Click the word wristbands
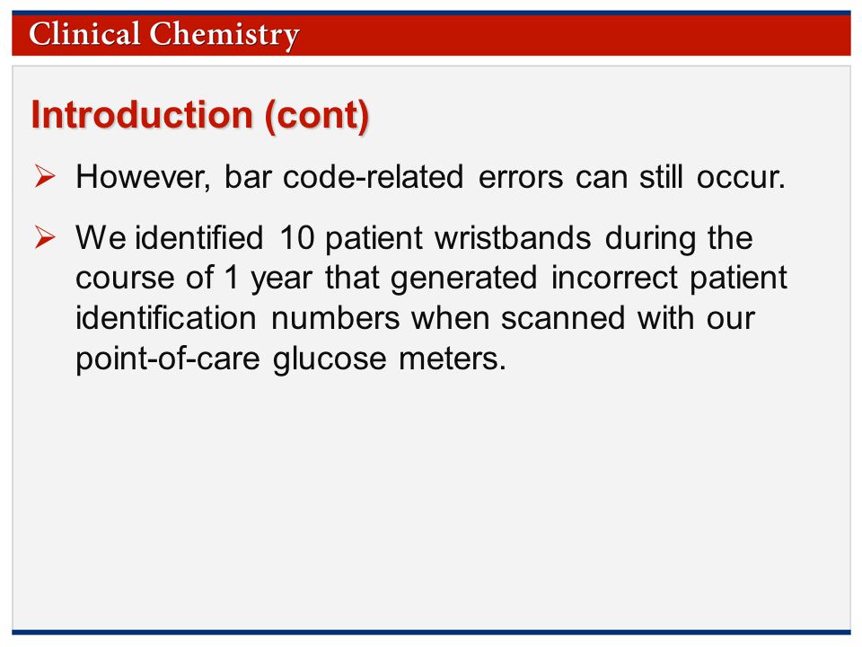Image resolution: width=862 pixels, height=647 pixels. pos(513,238)
